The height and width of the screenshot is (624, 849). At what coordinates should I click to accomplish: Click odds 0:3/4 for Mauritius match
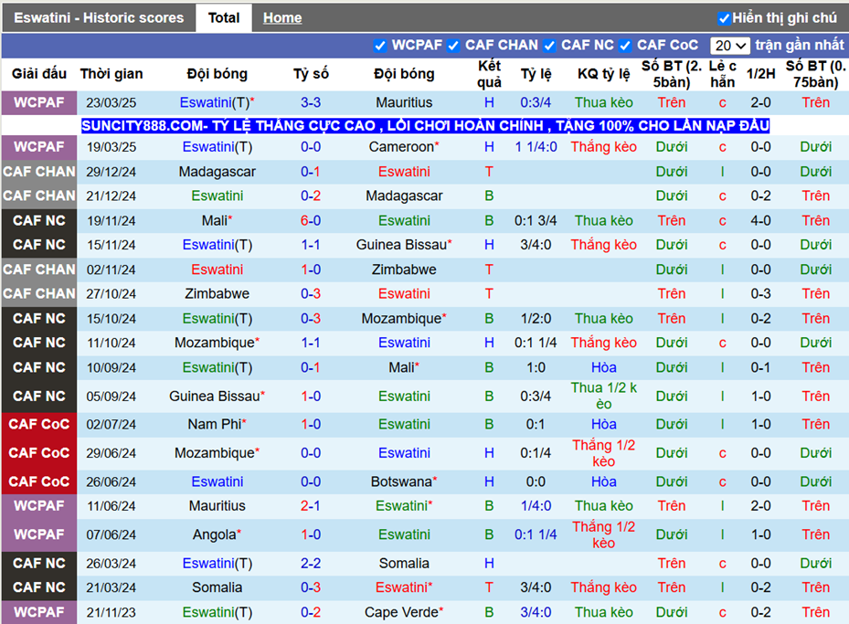(536, 102)
